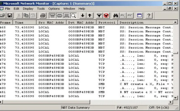Select frame 480 TCP row
The image size is (180, 111).
click(x=86, y=88)
